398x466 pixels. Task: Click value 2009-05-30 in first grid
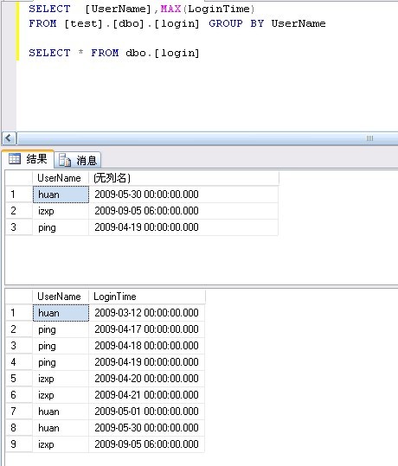pos(183,195)
